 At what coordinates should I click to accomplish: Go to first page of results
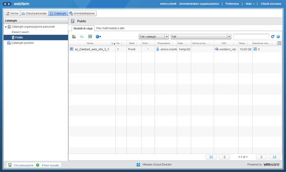(211, 157)
